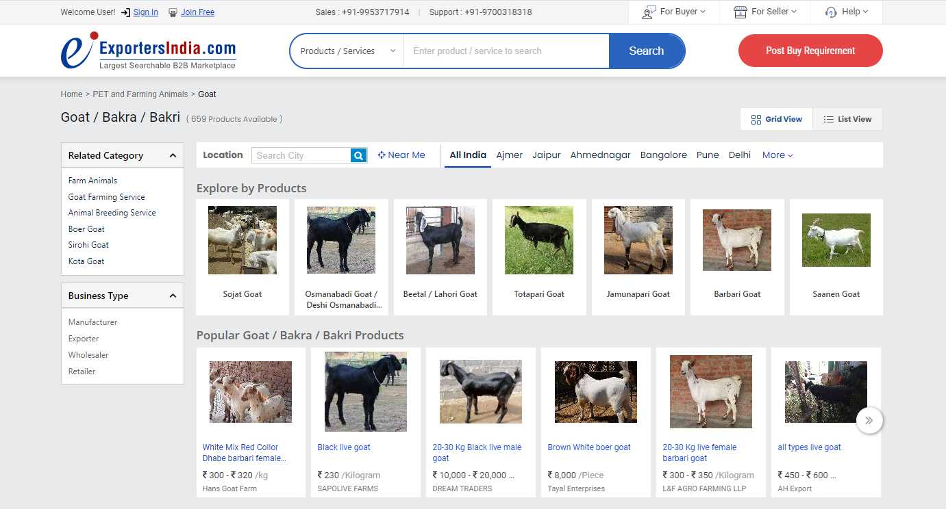Open 20-30 Kg Black live male goat listing
946x509 pixels.
point(477,453)
